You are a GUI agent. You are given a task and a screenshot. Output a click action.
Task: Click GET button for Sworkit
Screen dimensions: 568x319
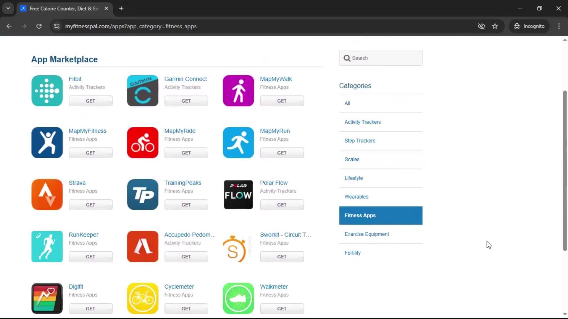coord(282,257)
